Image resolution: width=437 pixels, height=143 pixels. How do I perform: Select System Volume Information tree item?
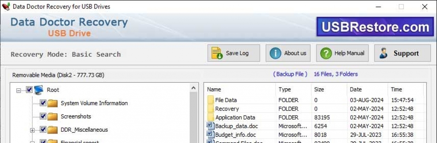94,103
